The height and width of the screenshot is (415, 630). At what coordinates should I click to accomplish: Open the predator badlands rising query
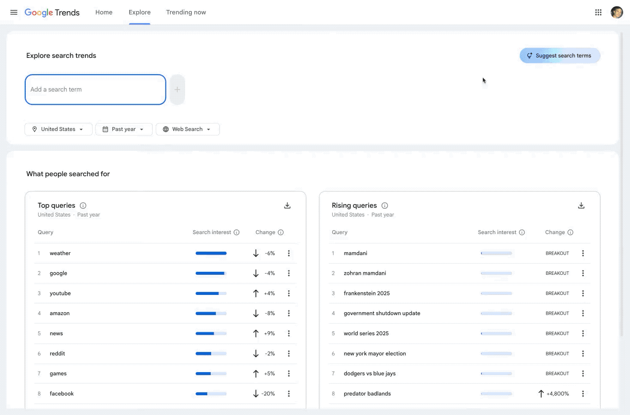[x=367, y=394]
